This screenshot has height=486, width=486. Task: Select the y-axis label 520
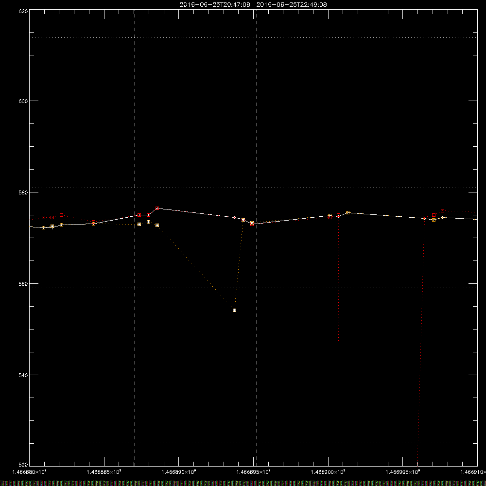click(23, 465)
